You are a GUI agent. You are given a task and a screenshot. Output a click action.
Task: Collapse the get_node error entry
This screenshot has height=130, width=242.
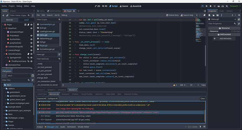pos(38,112)
